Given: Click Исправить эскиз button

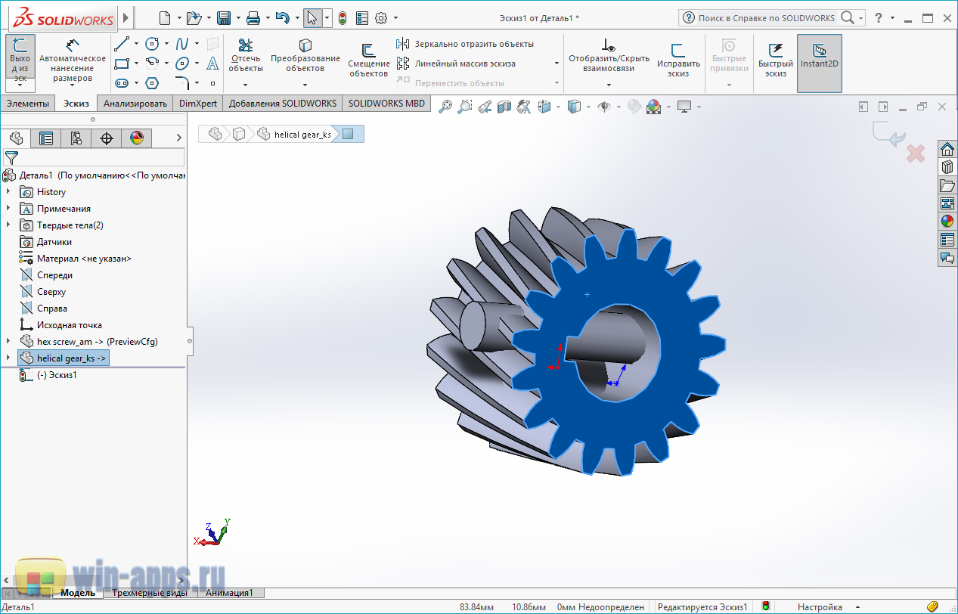Looking at the screenshot, I should click(678, 60).
